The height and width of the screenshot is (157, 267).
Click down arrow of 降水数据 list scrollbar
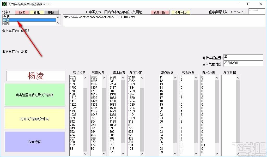point(217,154)
